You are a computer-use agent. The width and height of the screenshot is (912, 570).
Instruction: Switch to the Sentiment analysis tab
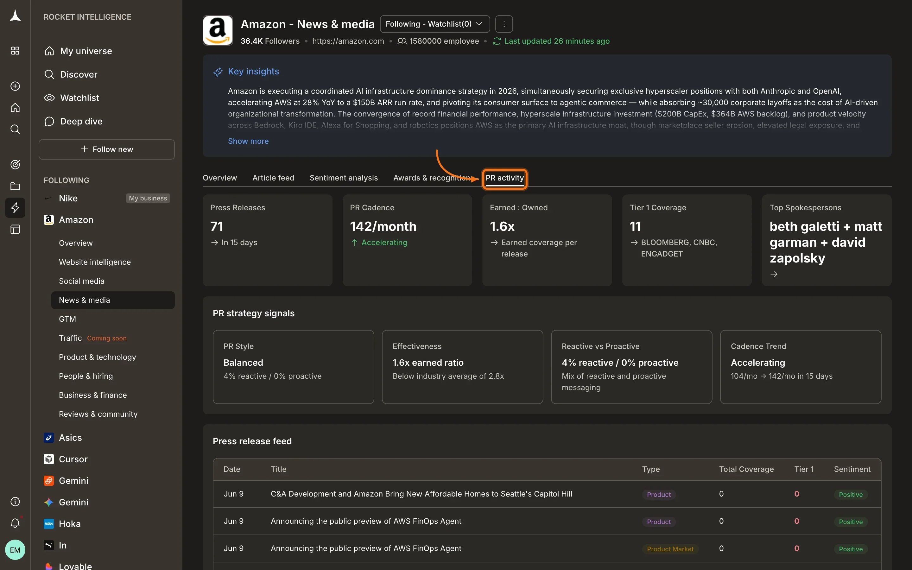(344, 178)
